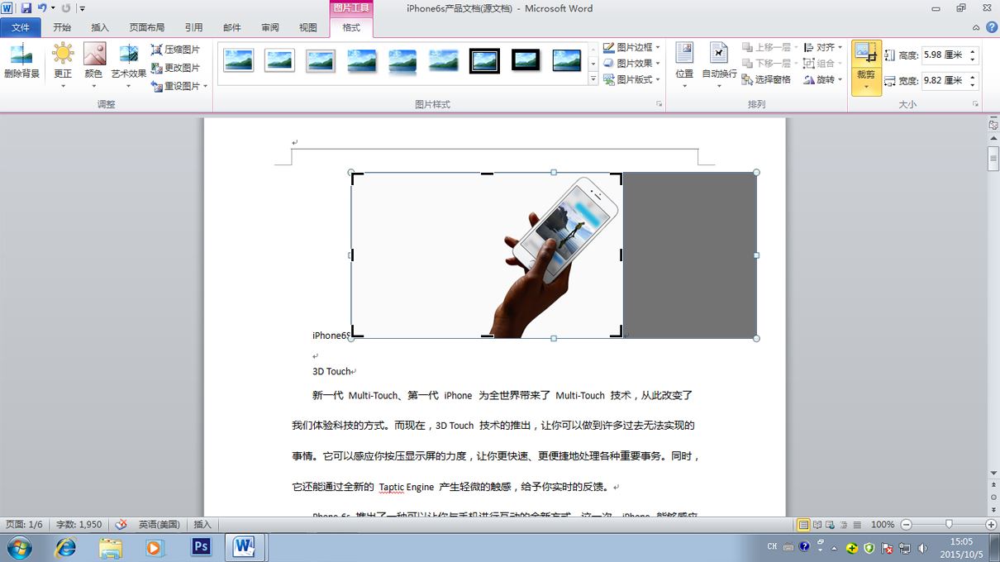
Task: Open Wrap Text (自动换行) options
Action: pos(719,65)
